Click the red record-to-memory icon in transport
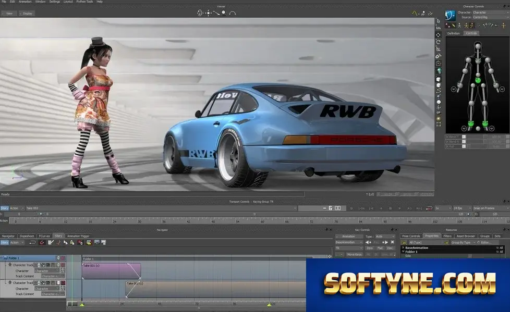This screenshot has height=312, width=510. (x=429, y=208)
